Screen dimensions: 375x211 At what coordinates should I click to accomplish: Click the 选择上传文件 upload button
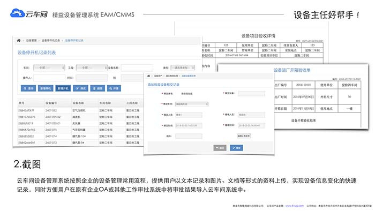click(244, 136)
